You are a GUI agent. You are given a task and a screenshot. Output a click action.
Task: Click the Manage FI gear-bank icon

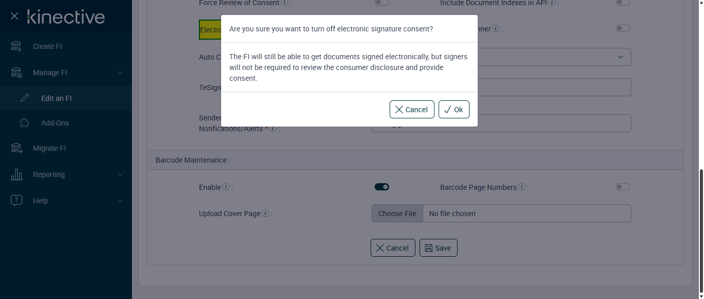(16, 73)
